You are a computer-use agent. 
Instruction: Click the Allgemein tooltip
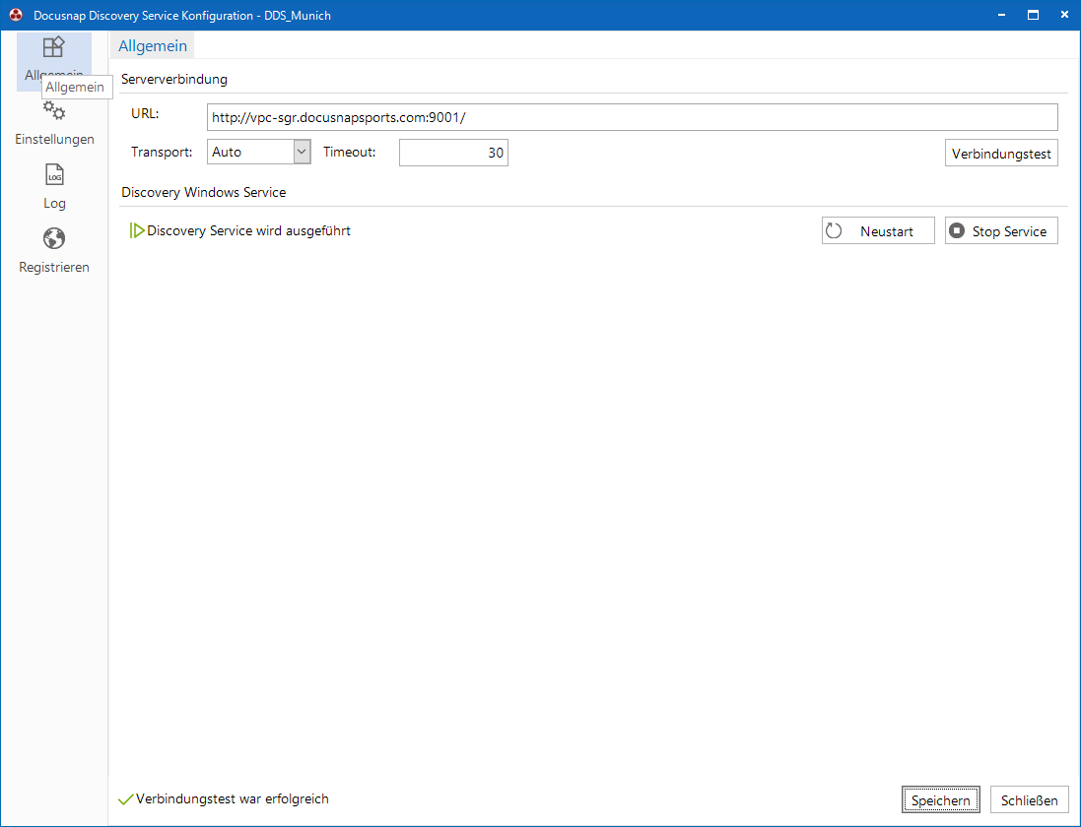pos(75,88)
